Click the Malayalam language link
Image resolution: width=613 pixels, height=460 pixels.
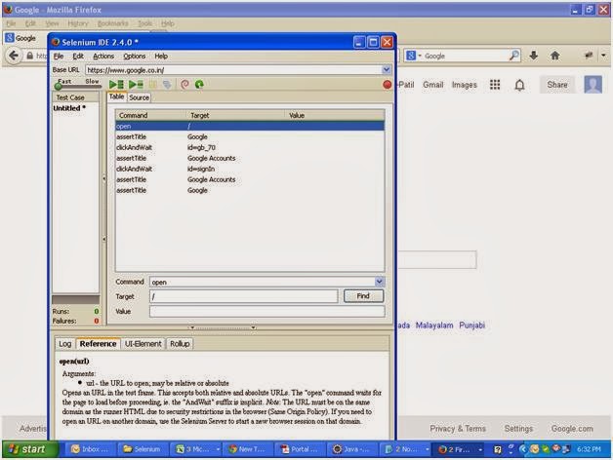click(x=434, y=326)
